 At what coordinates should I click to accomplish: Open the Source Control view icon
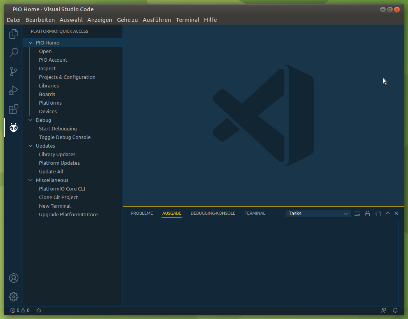(x=14, y=71)
